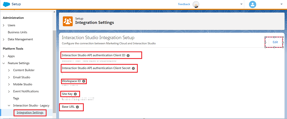This screenshot has width=287, height=119.
Task: Select Feature Settings sidebar item
Action: pyautogui.click(x=19, y=63)
